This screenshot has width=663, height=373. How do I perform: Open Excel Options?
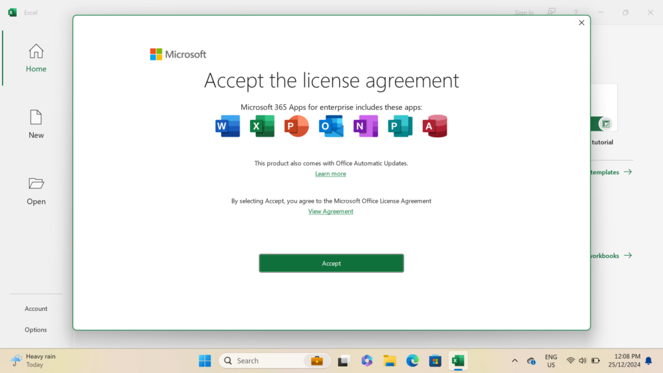click(36, 330)
